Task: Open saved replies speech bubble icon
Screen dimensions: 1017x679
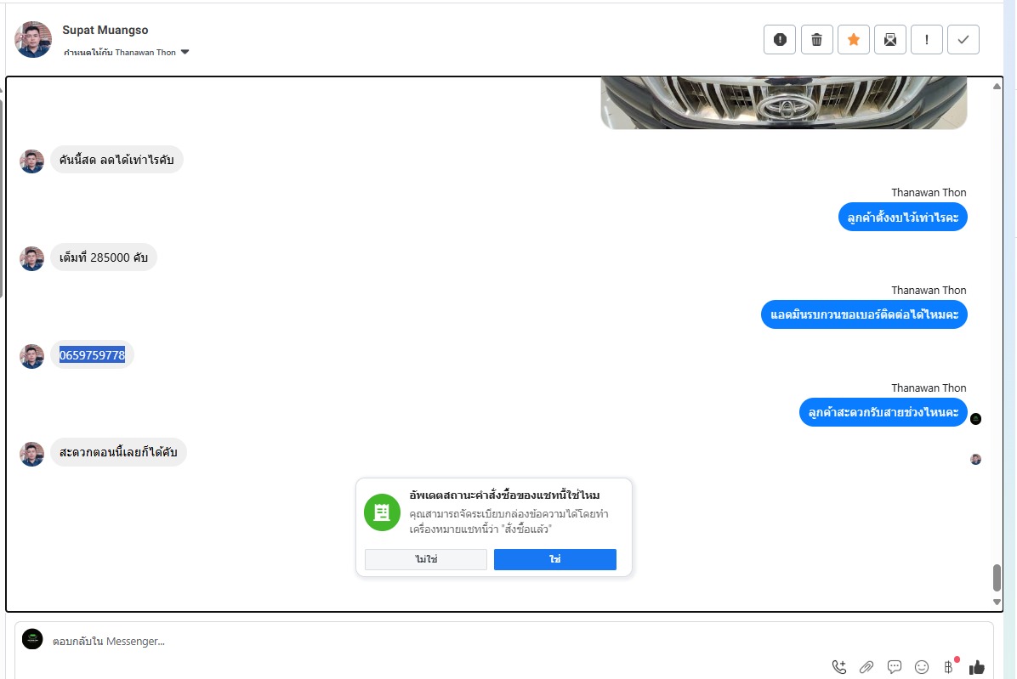Action: point(895,667)
